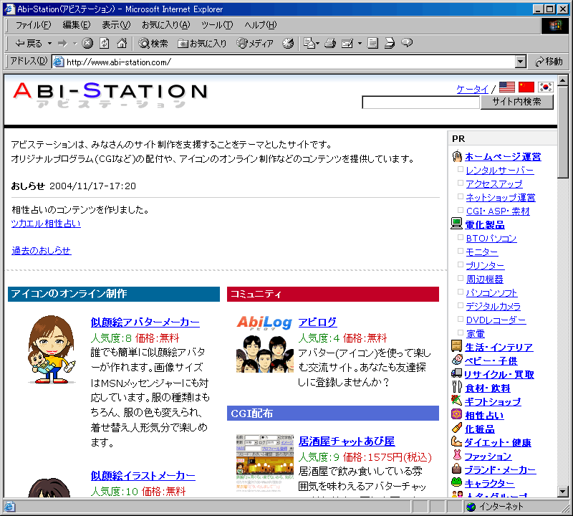Viewport: 573px width, 516px height.
Task: Open the ツカエル相性占い link
Action: pyautogui.click(x=46, y=224)
